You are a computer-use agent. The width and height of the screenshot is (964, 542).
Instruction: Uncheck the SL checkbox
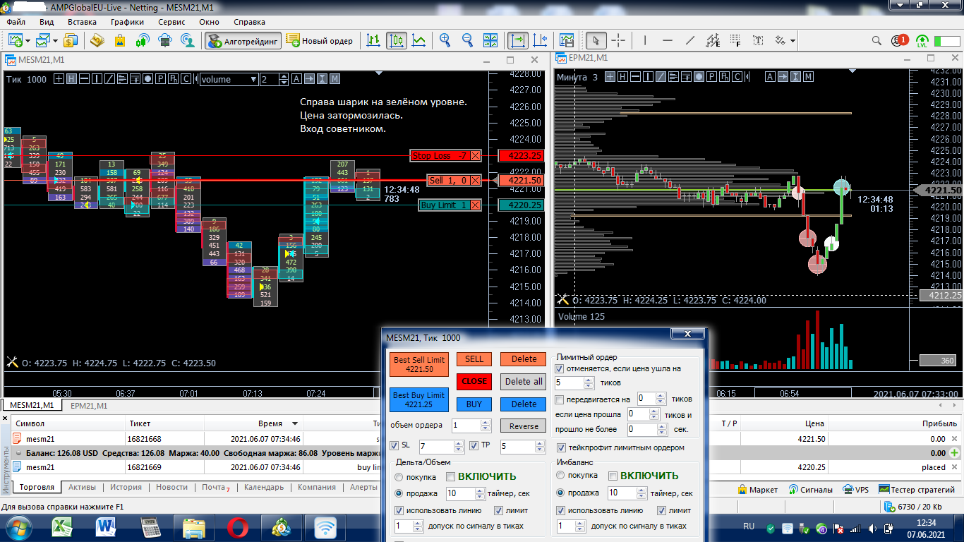pyautogui.click(x=394, y=445)
